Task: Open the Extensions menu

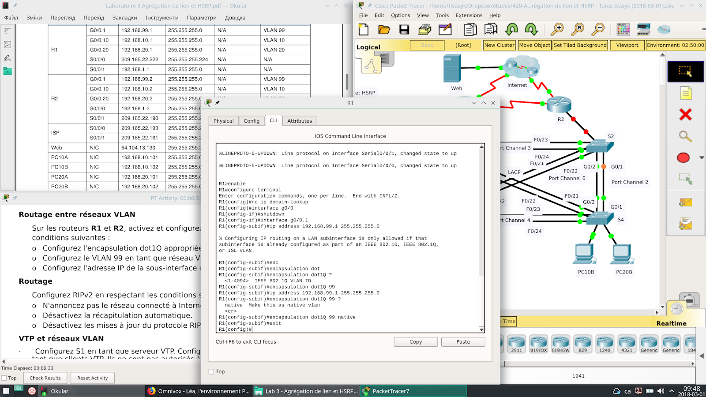Action: pos(469,15)
